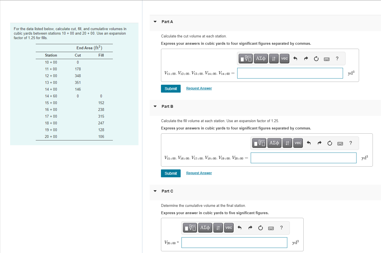The height and width of the screenshot is (253, 381).
Task: Show keyboard shortcuts for Part B
Action: (340, 144)
